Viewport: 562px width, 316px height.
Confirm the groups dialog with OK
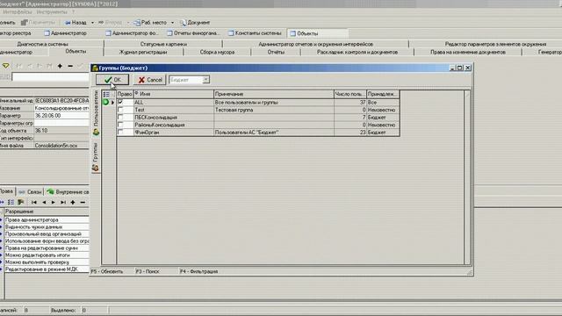(x=112, y=80)
